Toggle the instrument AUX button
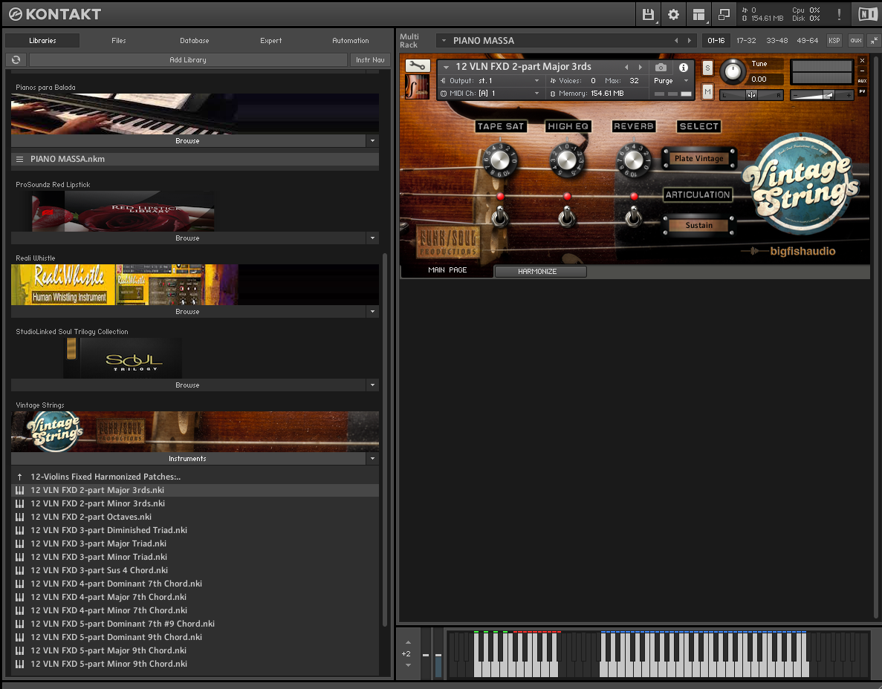Screen dimensions: 882x689 click(863, 81)
